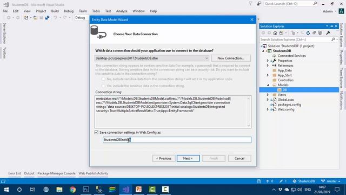Click the feedback icon beside Quick Launch
The image size is (346, 195).
(259, 4)
